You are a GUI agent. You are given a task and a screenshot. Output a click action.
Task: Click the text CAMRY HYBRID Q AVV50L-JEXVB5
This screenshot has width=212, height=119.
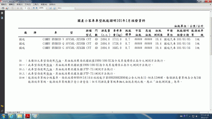click(x=64, y=44)
